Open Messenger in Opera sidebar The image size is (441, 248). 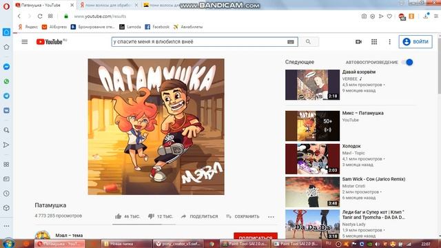pyautogui.click(x=6, y=67)
